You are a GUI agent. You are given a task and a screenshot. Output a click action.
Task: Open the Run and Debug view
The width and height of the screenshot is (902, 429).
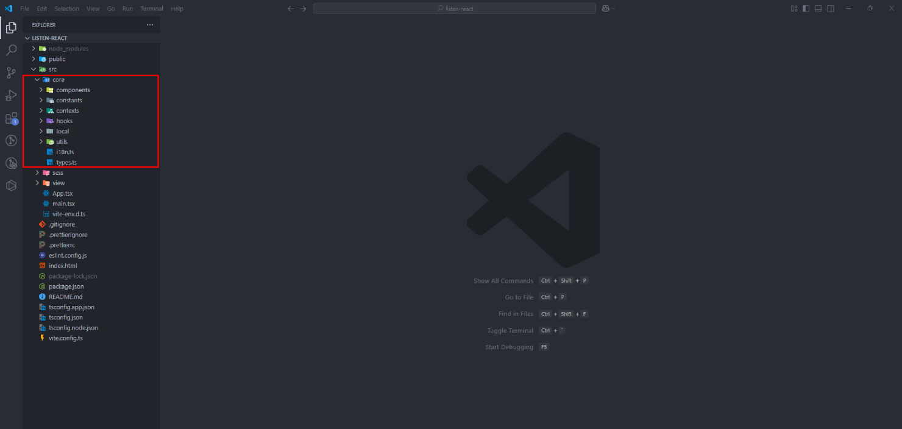[11, 96]
